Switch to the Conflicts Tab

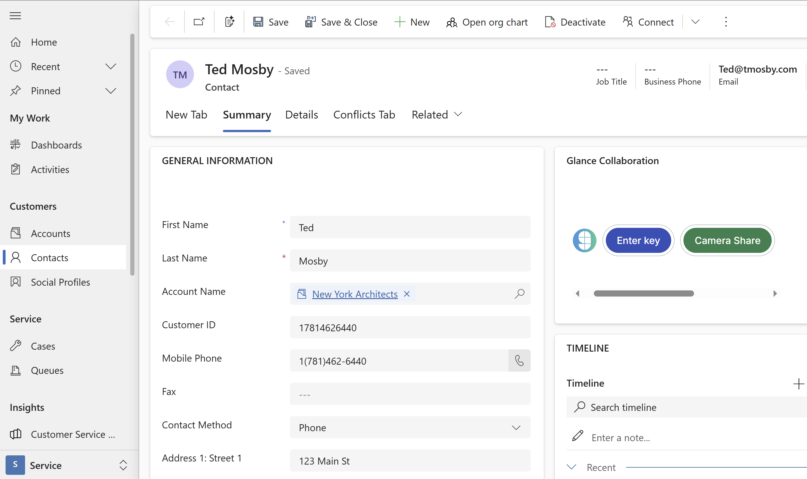pos(364,115)
